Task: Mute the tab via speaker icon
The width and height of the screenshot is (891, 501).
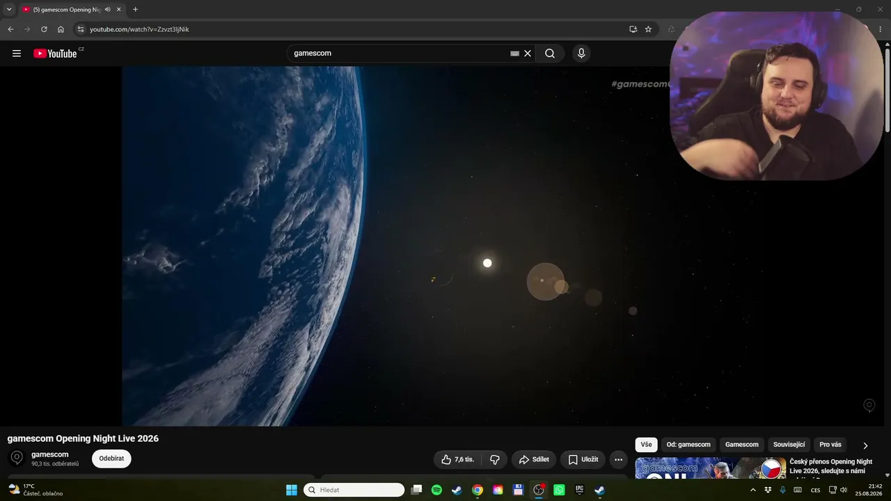Action: pos(107,10)
